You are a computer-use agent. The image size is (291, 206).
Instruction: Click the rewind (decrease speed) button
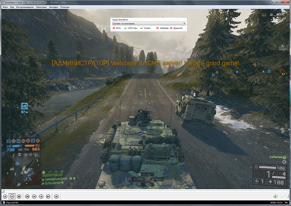tap(34, 196)
